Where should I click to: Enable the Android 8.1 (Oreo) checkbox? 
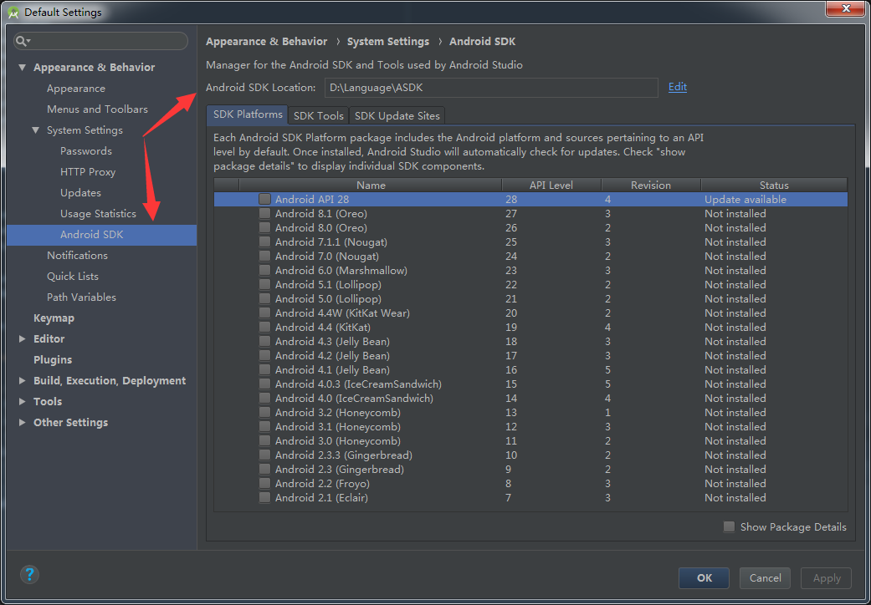264,214
